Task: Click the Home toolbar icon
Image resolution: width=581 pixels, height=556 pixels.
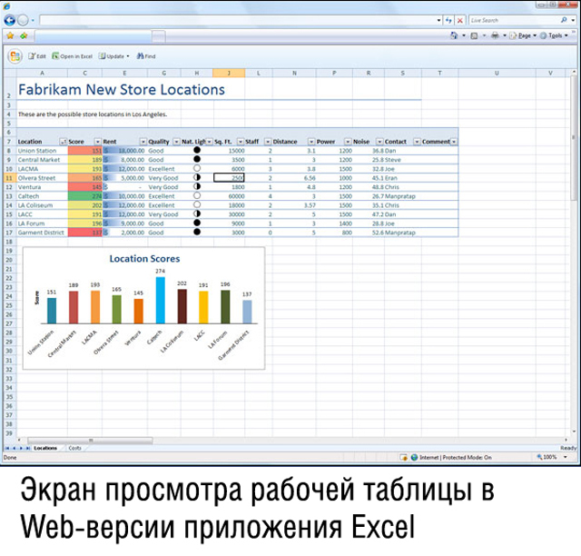Action: point(454,35)
